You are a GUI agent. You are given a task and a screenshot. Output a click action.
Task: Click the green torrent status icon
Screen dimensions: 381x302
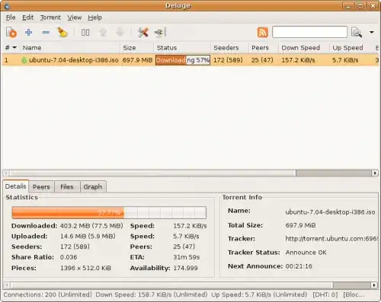[24, 60]
